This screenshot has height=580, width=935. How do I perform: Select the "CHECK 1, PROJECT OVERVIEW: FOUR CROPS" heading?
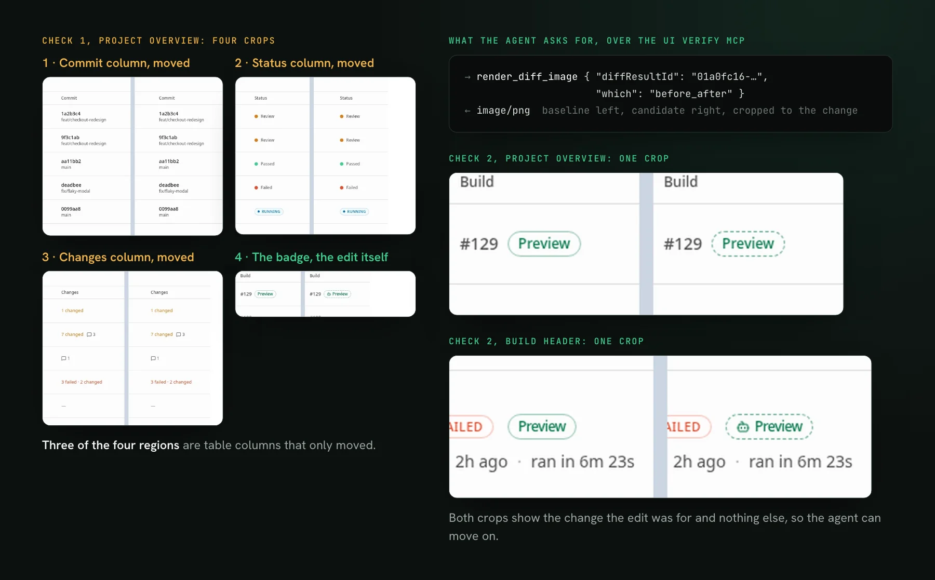[x=158, y=41]
